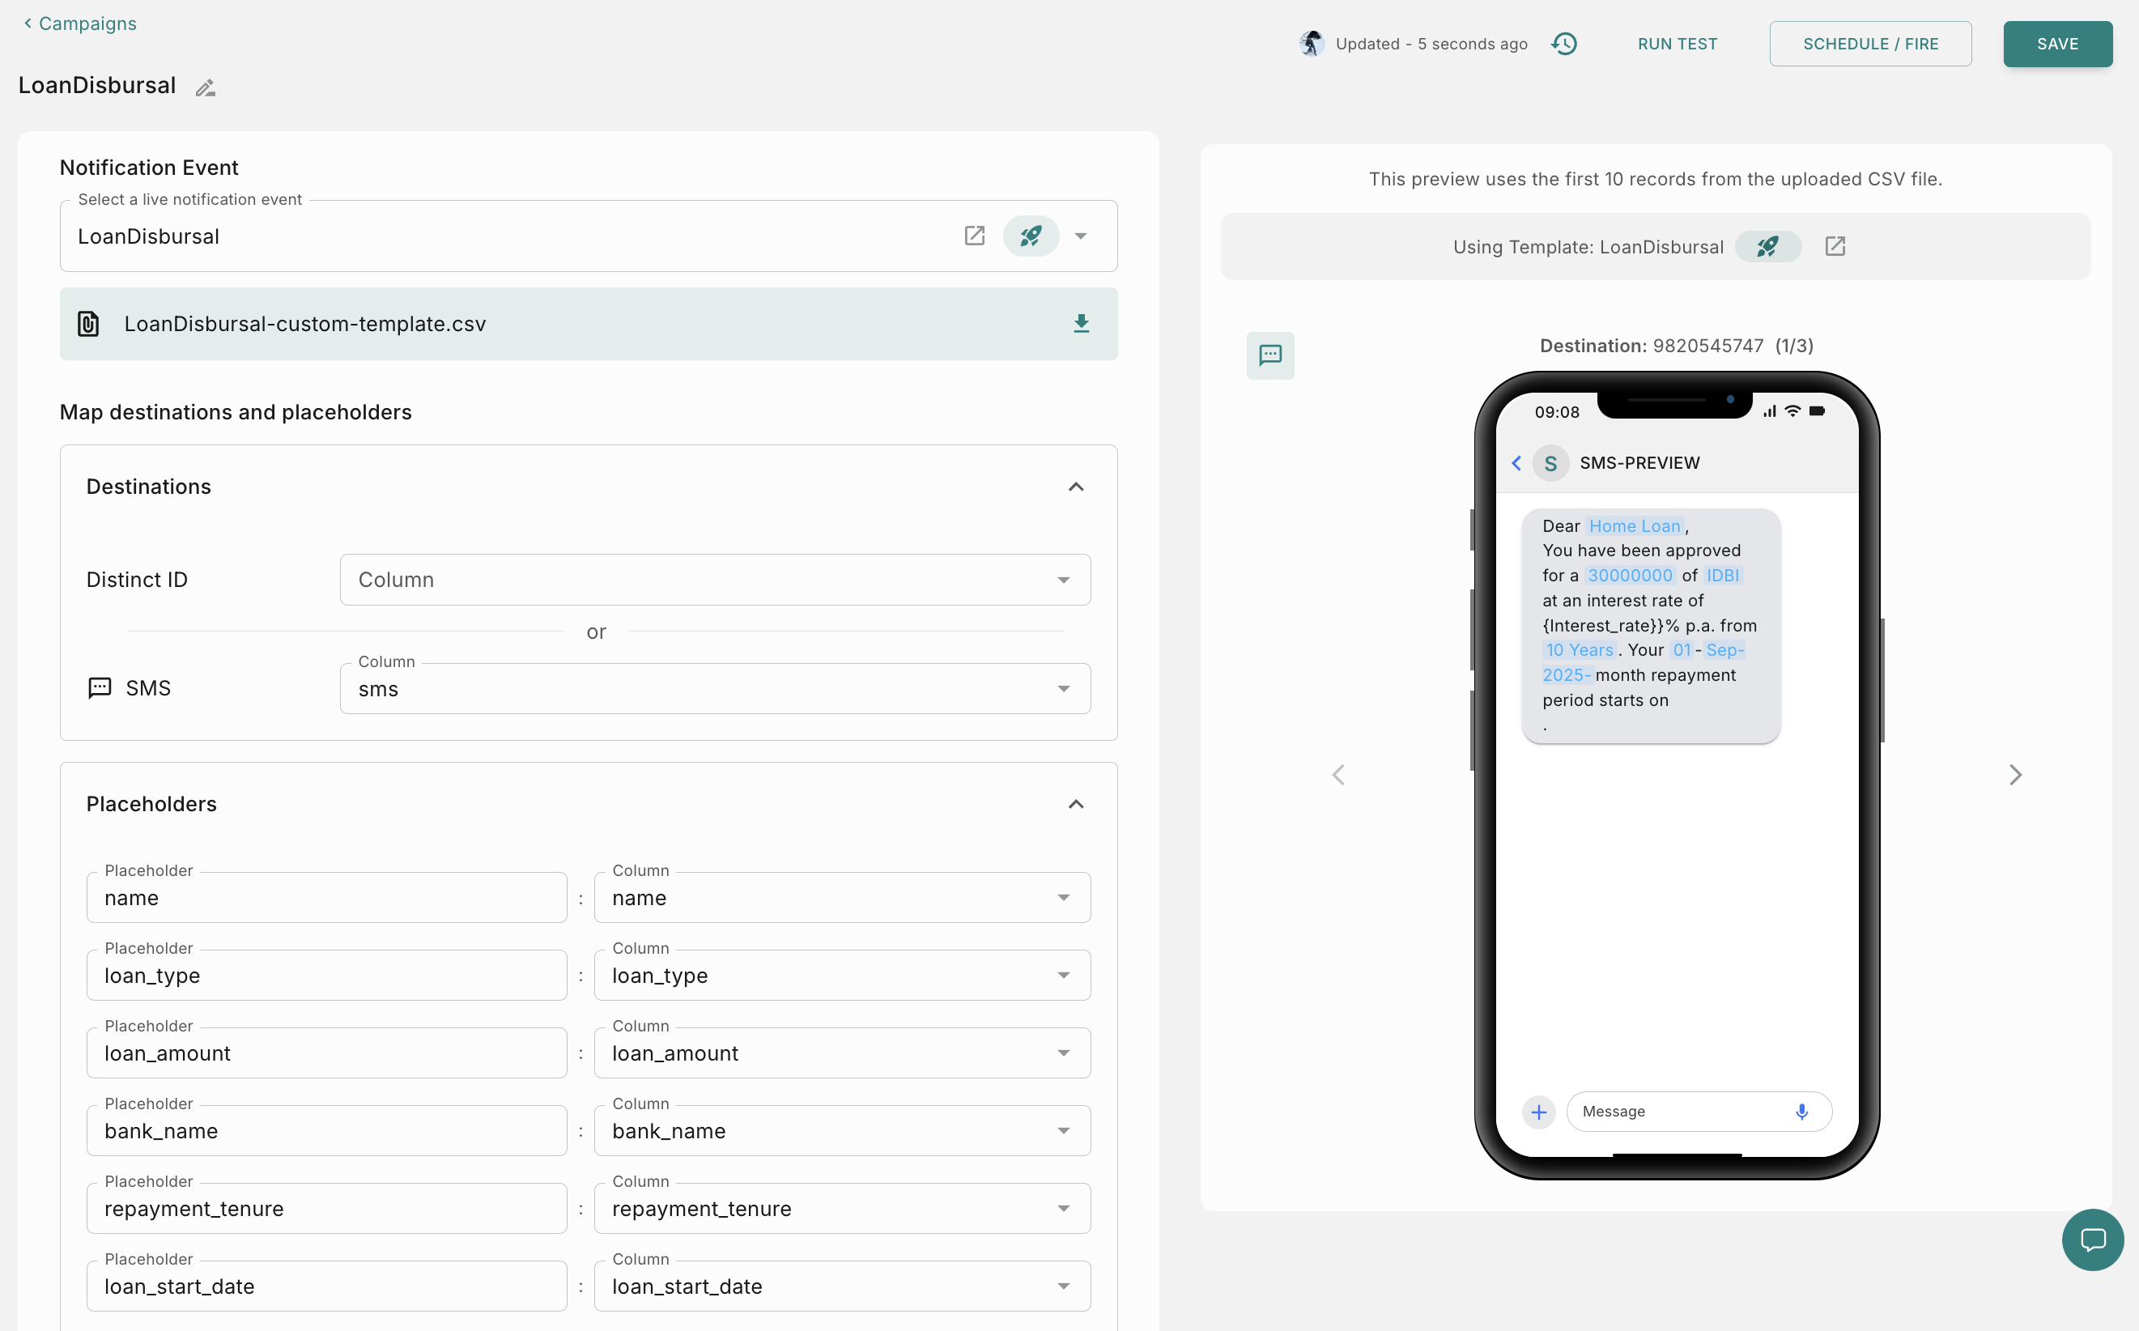
Task: Show previous preview record arrow
Action: pyautogui.click(x=1338, y=775)
